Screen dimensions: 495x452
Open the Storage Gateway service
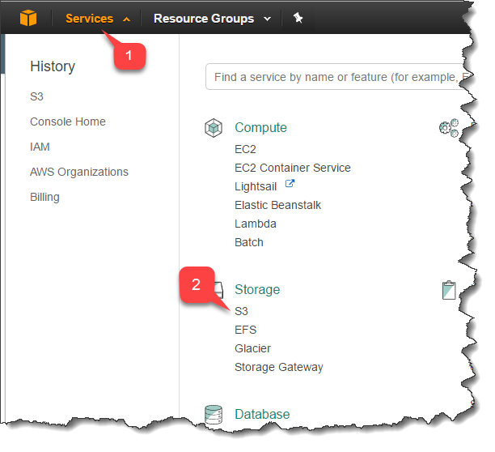(x=279, y=367)
